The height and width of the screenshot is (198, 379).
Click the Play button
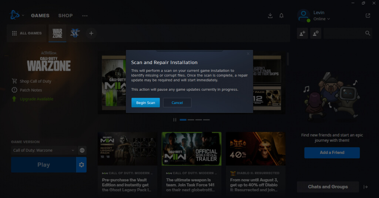tap(44, 165)
